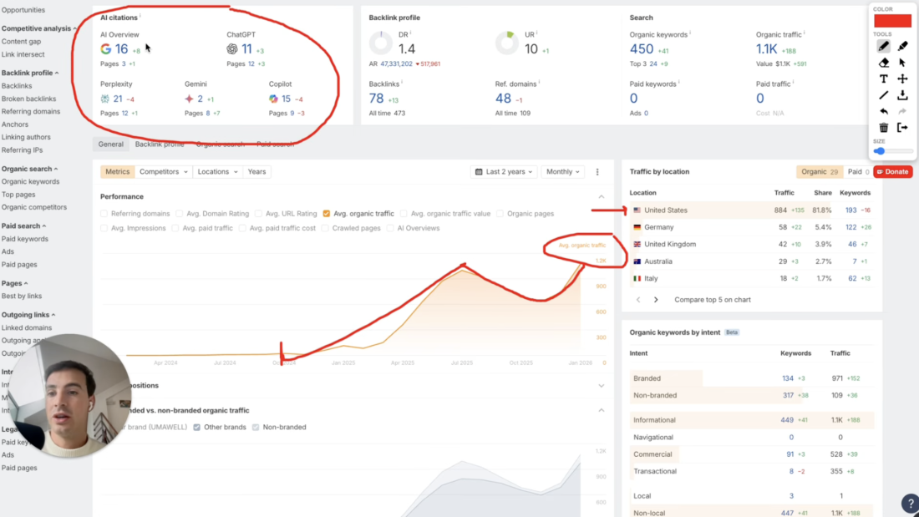Select the Pen drawing tool
The image size is (919, 517).
(884, 46)
